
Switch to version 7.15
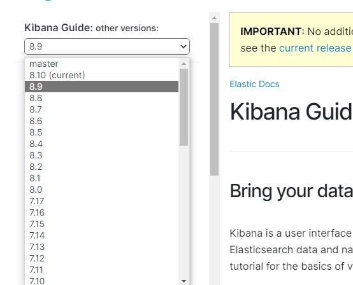pos(101,224)
